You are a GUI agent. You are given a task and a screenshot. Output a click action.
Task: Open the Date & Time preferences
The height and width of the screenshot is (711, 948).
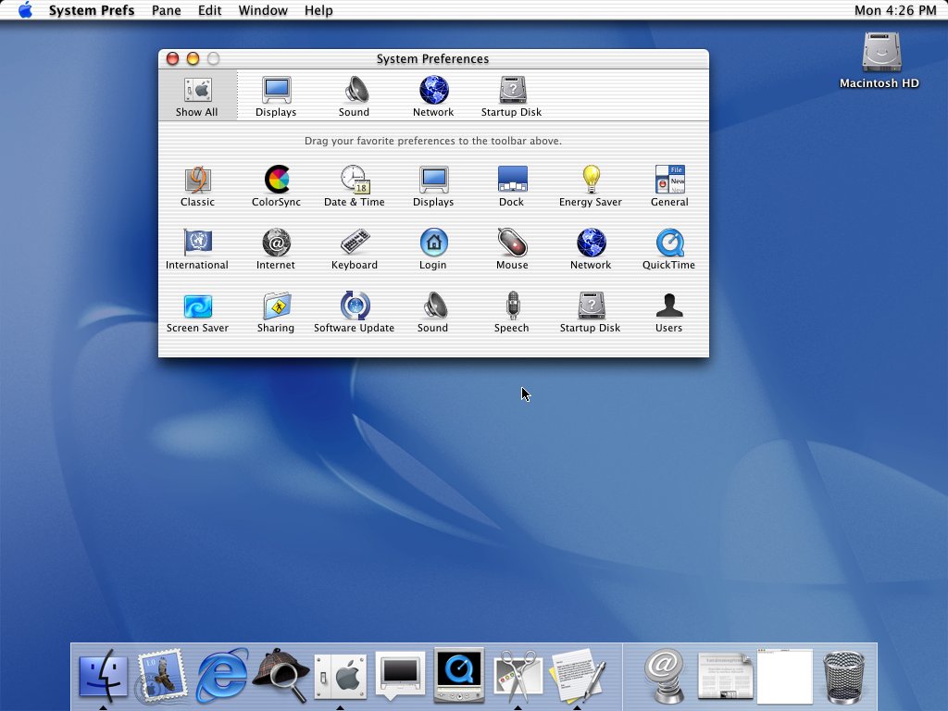[x=355, y=186]
